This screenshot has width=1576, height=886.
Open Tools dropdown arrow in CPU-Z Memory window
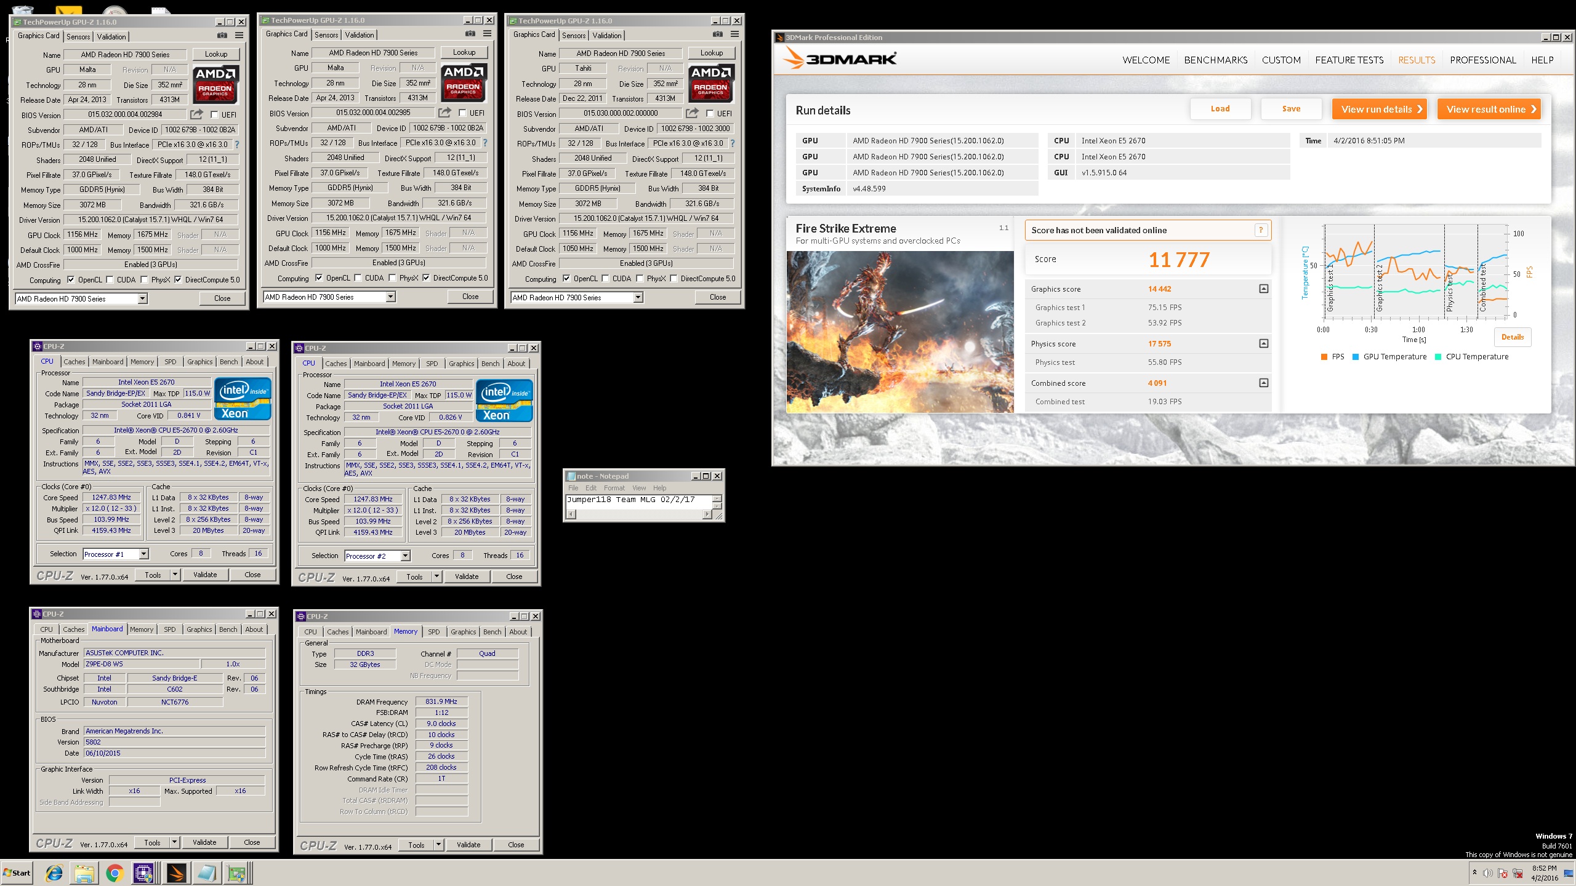coord(438,845)
